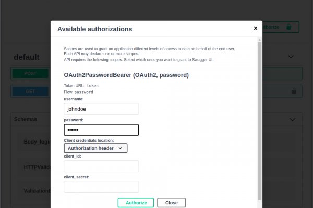The height and width of the screenshot is (208, 313).
Task: Open the Client credentials location dropdown
Action: pos(95,148)
